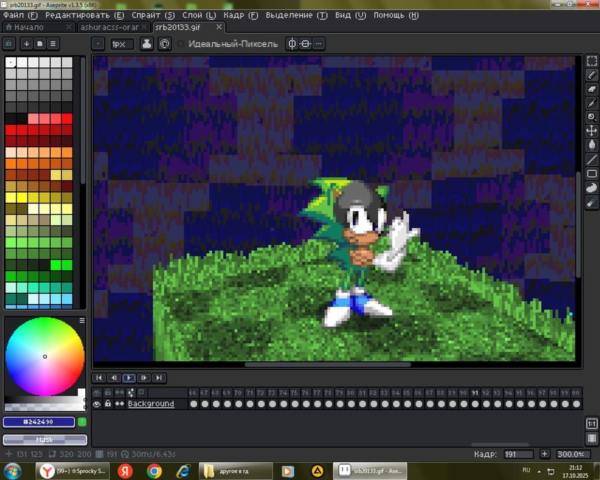Pick a color on the color wheel
Viewport: 600px width, 480px height.
pos(45,357)
